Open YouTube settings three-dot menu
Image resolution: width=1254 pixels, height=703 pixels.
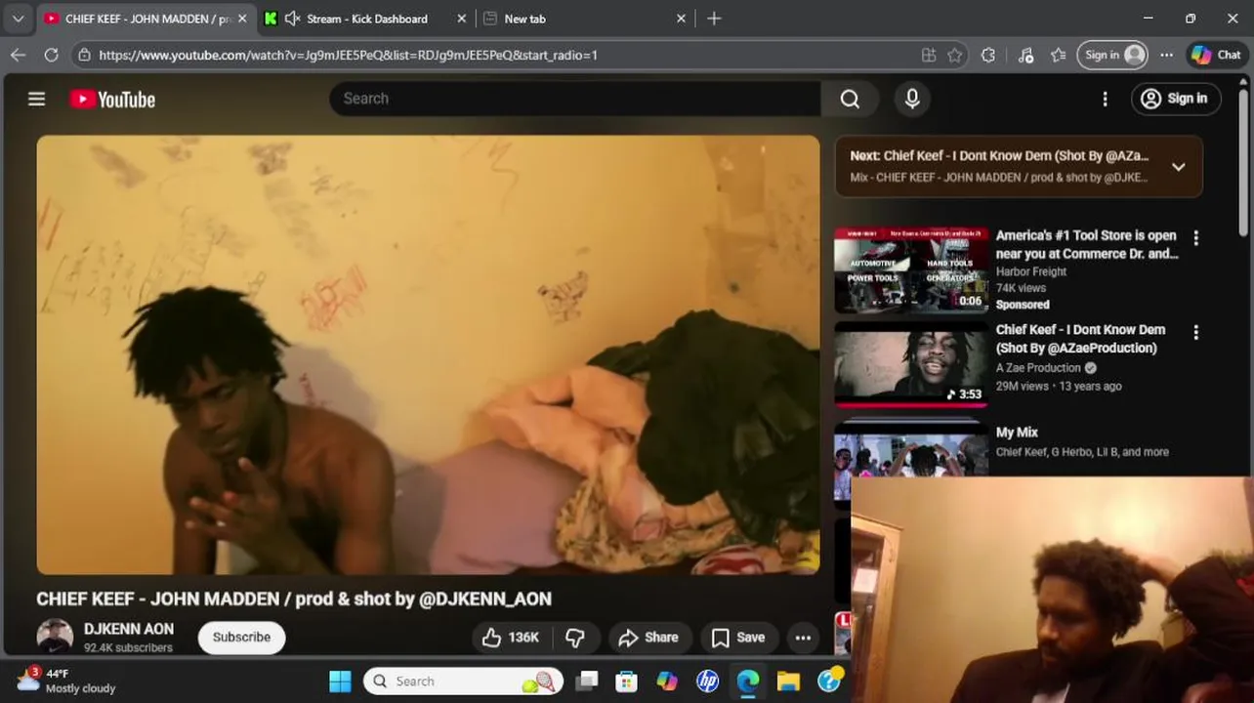pyautogui.click(x=1105, y=99)
